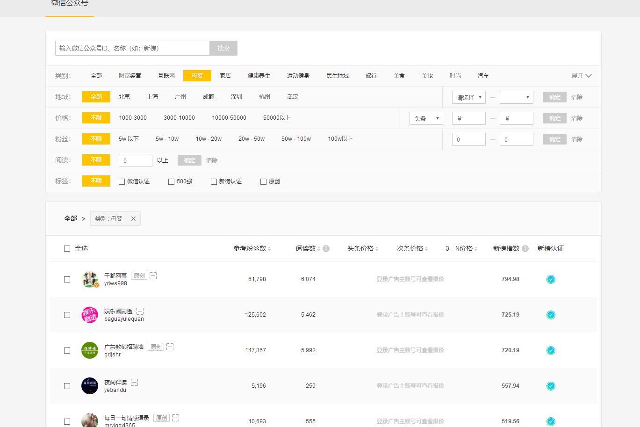640x427 pixels.
Task: Open the second region dropdown
Action: tap(517, 97)
